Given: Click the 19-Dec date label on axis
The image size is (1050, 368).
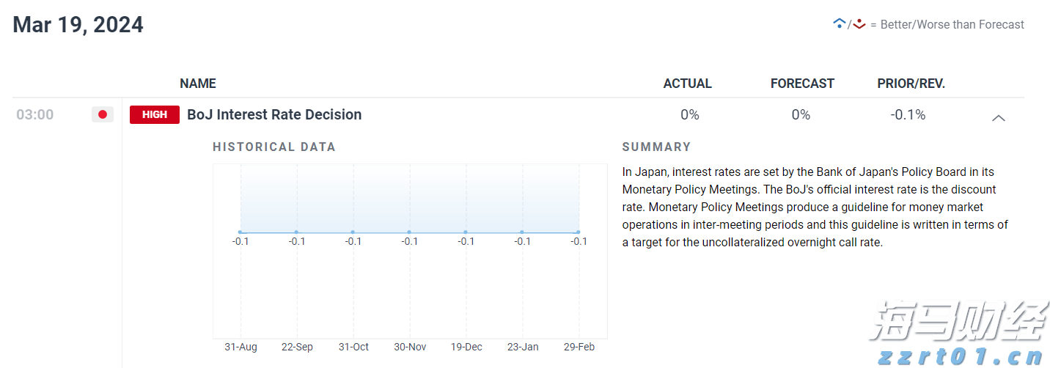Looking at the screenshot, I should (x=466, y=347).
